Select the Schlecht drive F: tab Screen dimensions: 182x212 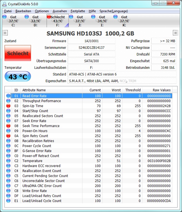pyautogui.click(x=58, y=21)
